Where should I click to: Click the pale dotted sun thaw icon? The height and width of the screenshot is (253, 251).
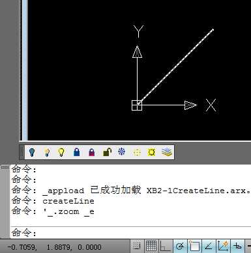coord(137,152)
